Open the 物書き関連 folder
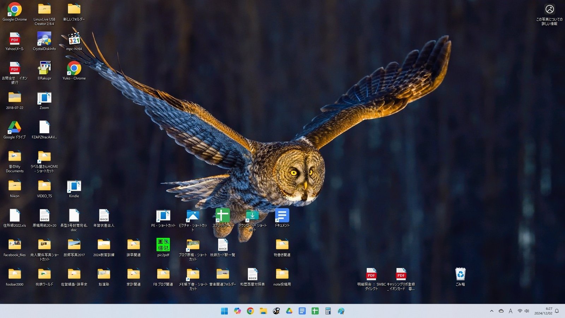The width and height of the screenshot is (565, 318). click(x=282, y=248)
